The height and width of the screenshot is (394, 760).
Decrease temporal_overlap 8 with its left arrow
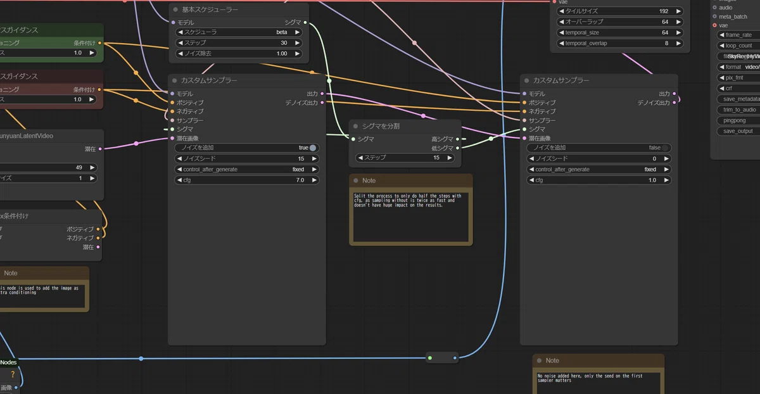coord(560,44)
